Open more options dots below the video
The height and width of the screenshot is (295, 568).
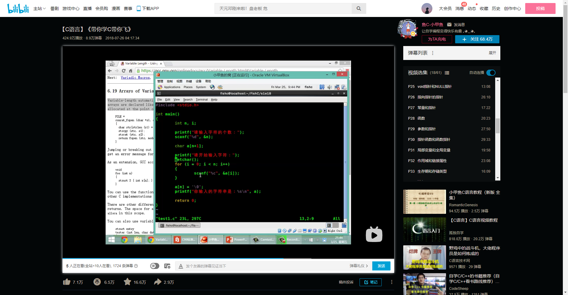coord(392,282)
